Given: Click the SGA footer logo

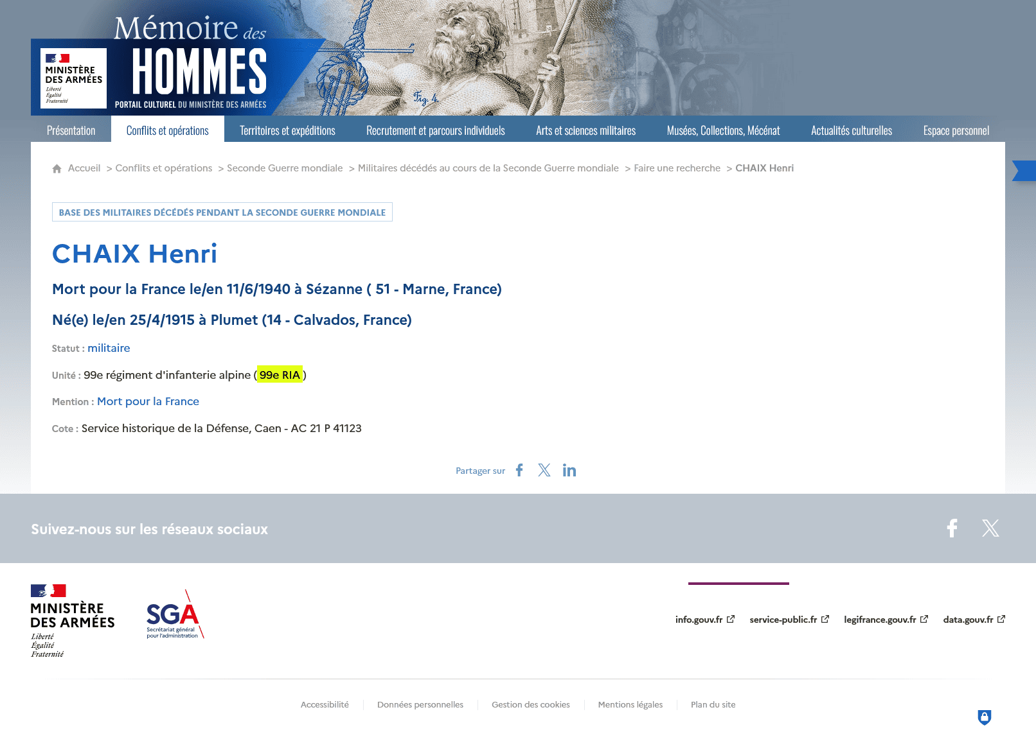Looking at the screenshot, I should 175,614.
